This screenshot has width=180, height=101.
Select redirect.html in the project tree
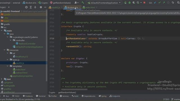[x=21, y=73]
